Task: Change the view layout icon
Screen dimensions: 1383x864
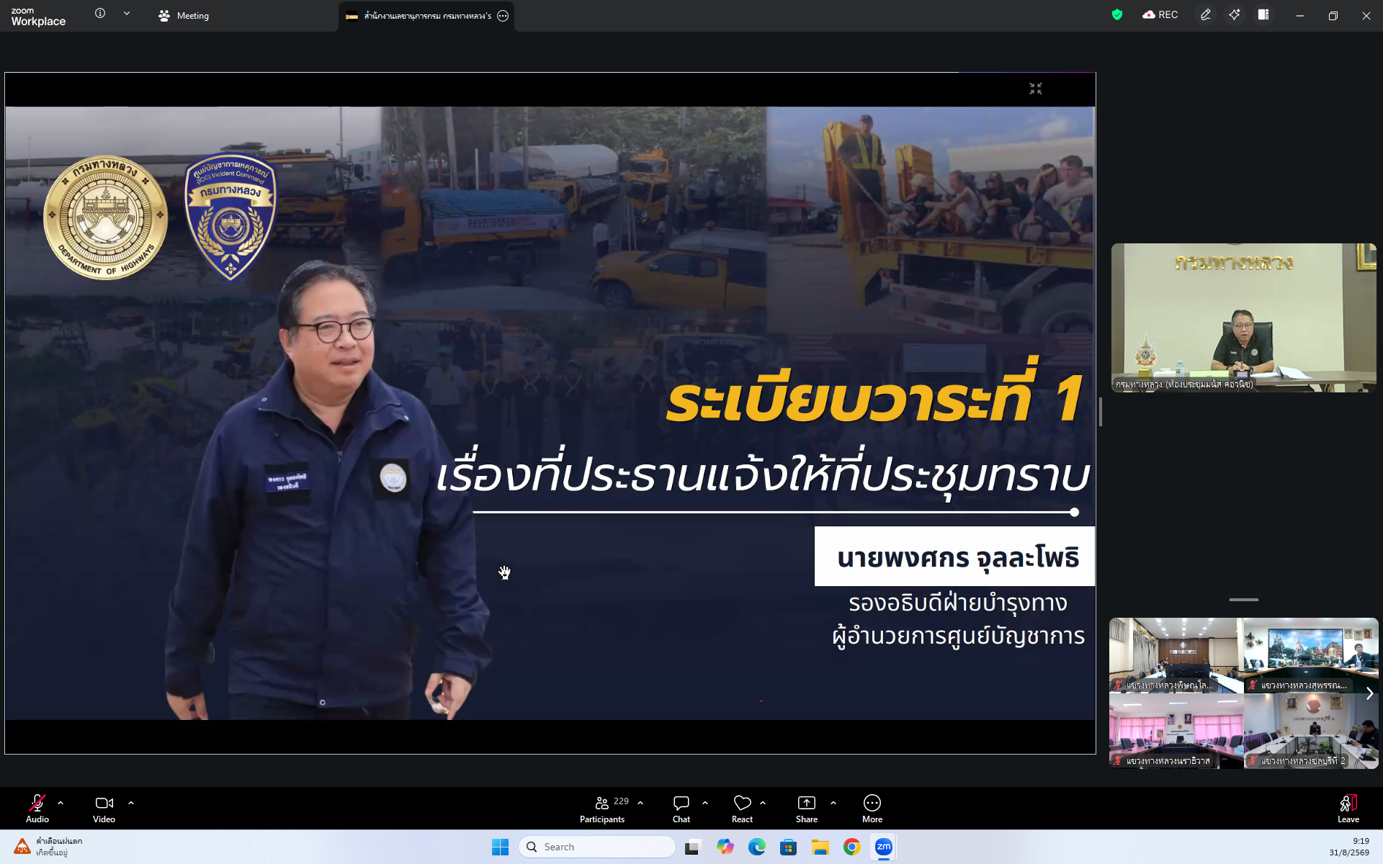Action: [x=1263, y=14]
